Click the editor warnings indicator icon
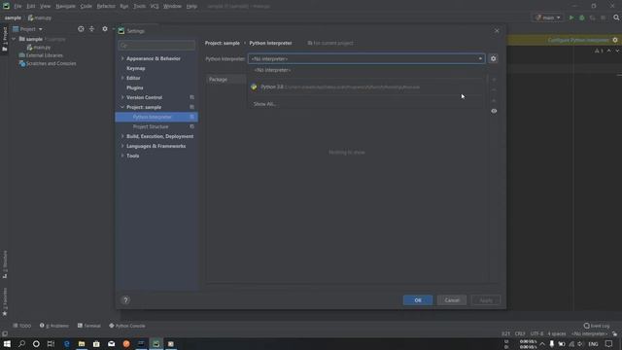Screen dimensions: 622x350 pyautogui.click(x=599, y=51)
